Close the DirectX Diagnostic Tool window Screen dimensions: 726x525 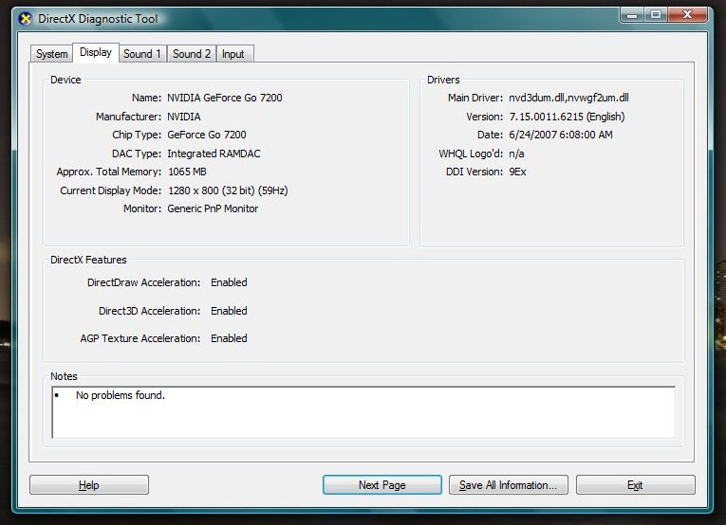(687, 15)
